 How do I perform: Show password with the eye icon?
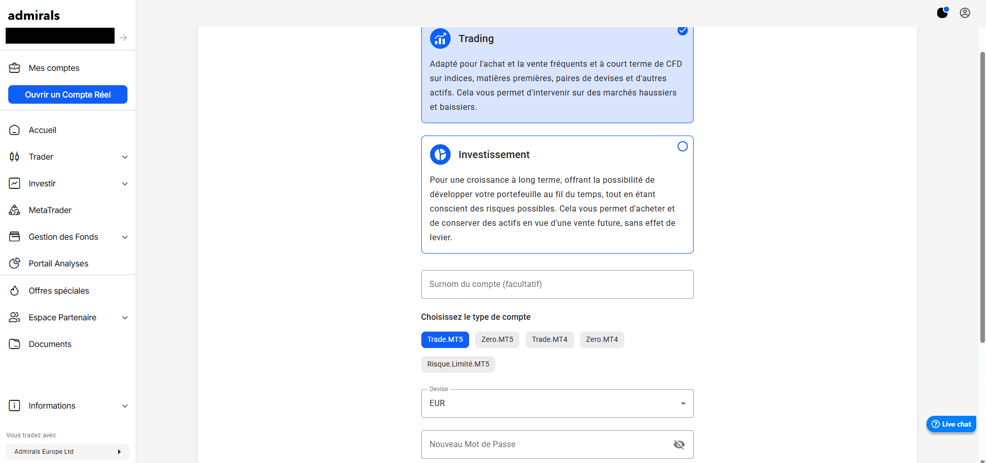coord(679,445)
